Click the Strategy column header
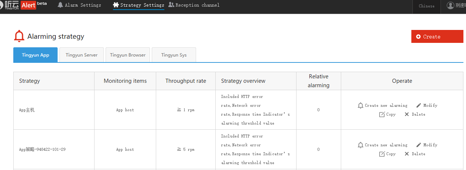This screenshot has width=466, height=170. pos(30,81)
